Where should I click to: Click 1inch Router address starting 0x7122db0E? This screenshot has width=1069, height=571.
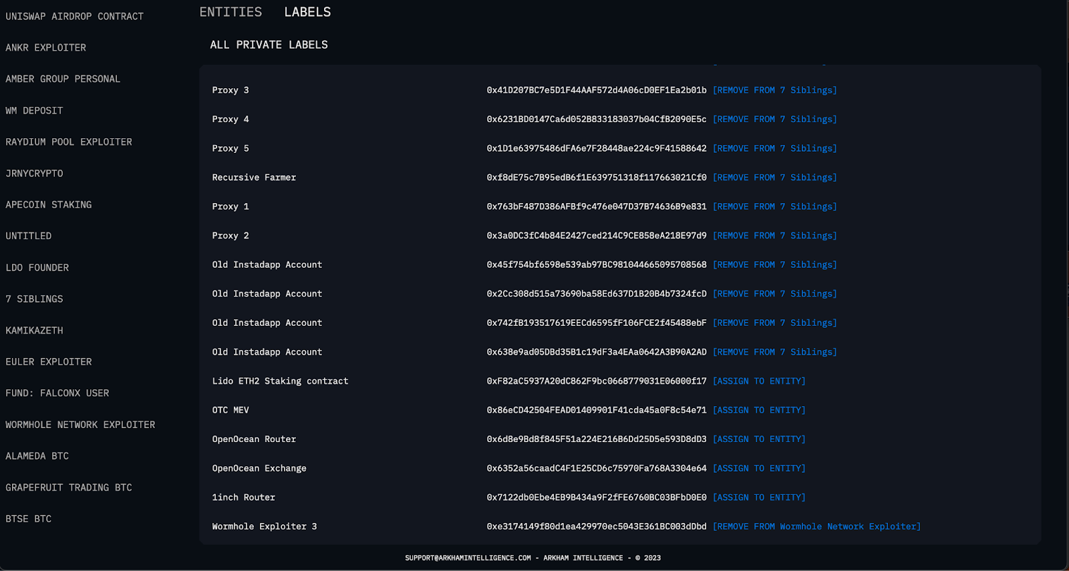pyautogui.click(x=597, y=497)
